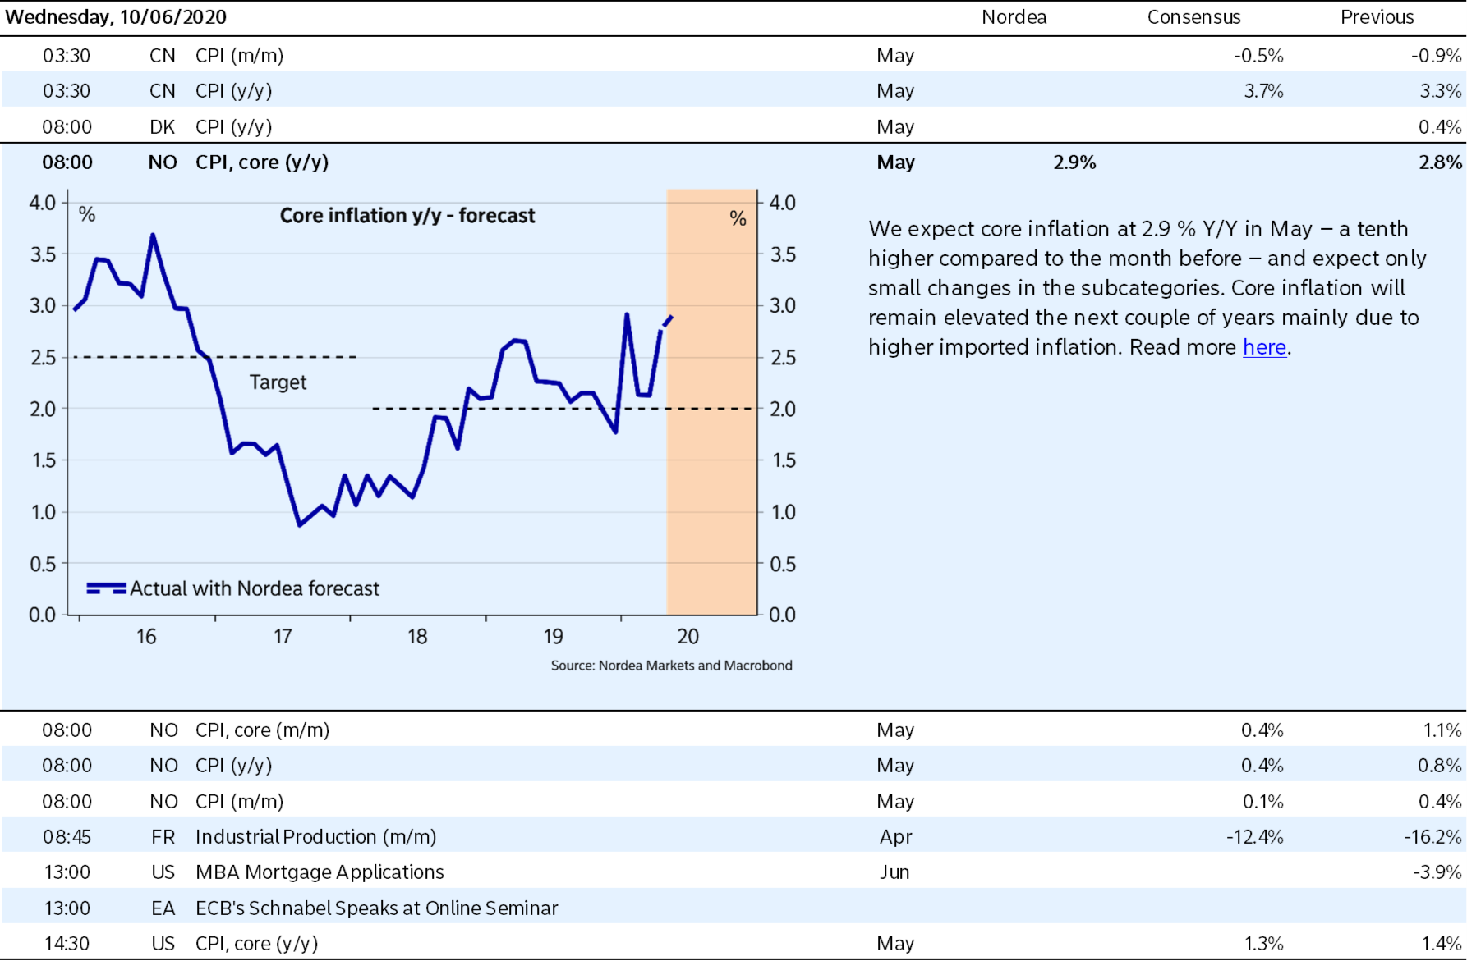1467x961 pixels.
Task: Select the China CPI (m/m) event
Action: tap(239, 56)
